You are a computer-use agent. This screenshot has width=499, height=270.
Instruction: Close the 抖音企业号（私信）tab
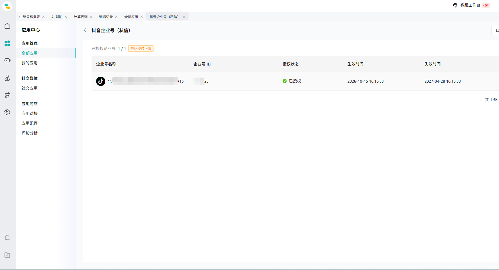point(184,17)
